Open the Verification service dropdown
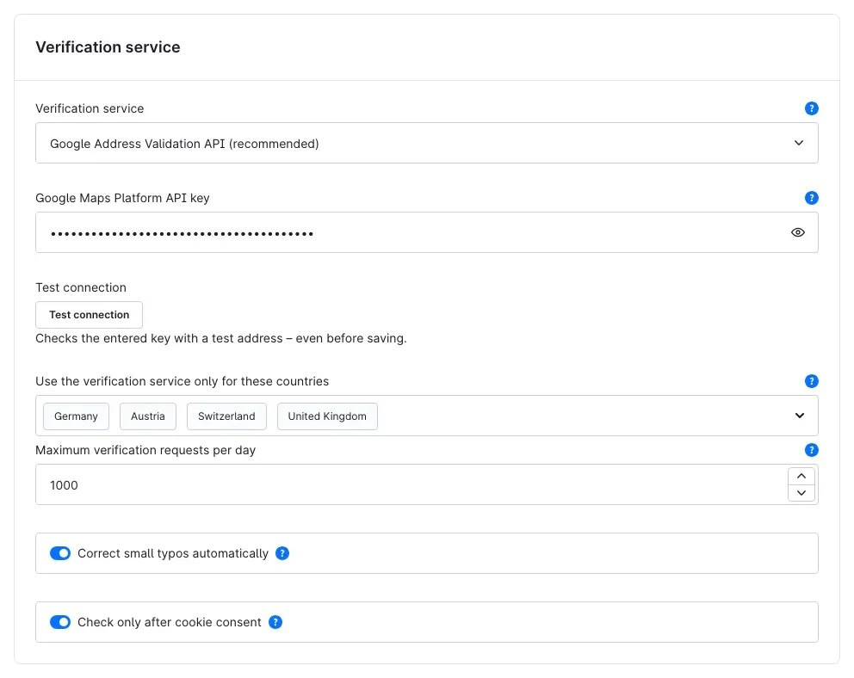This screenshot has height=678, width=854. [426, 143]
